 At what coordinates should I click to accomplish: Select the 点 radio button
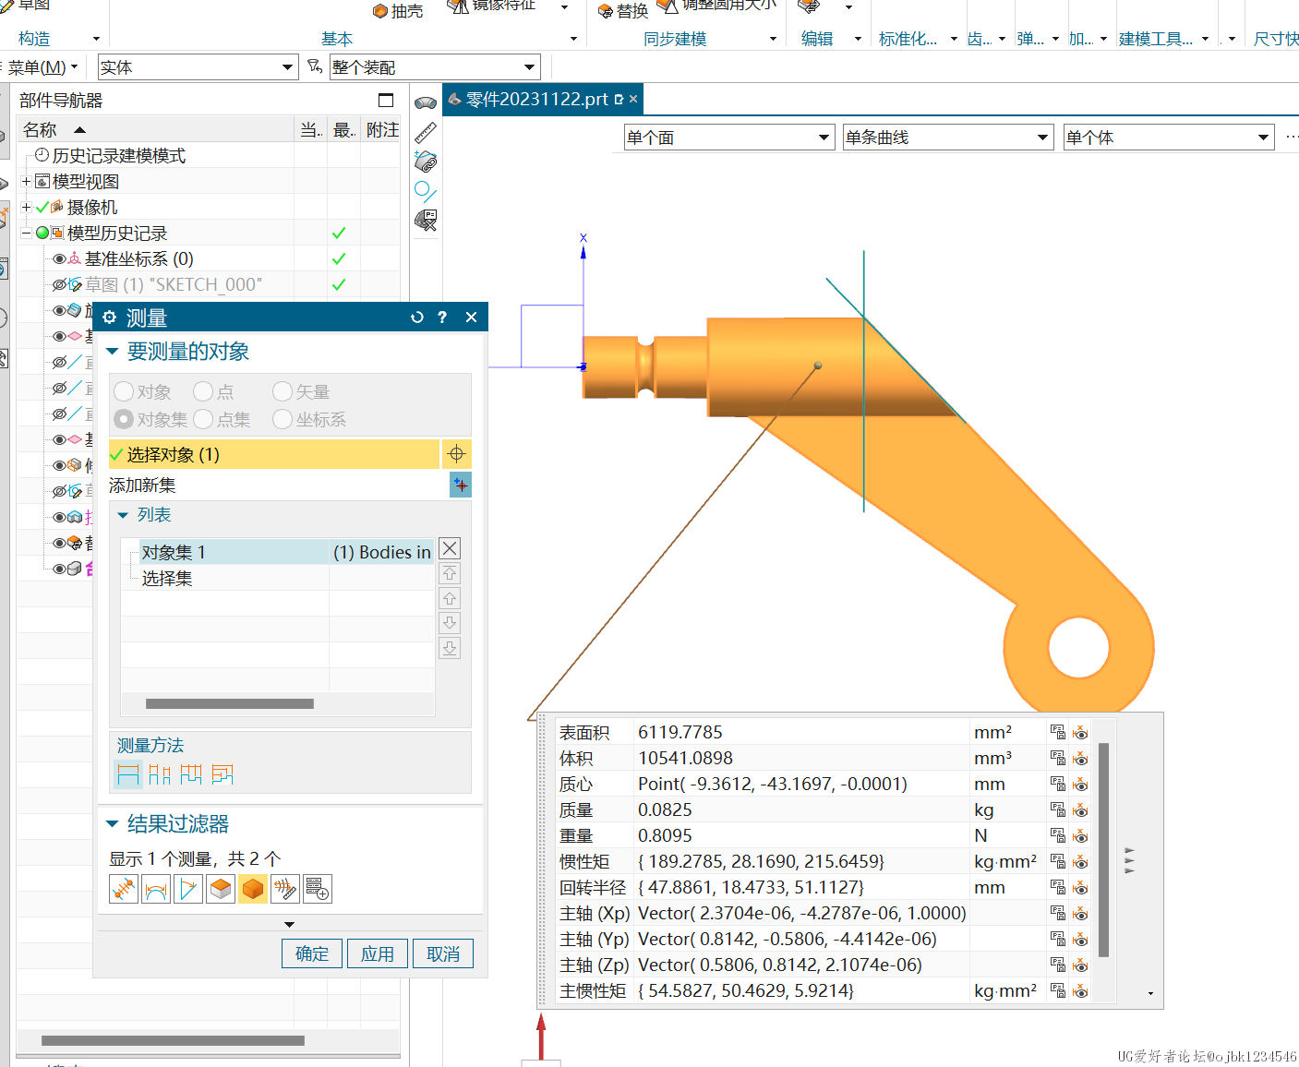[x=203, y=392]
